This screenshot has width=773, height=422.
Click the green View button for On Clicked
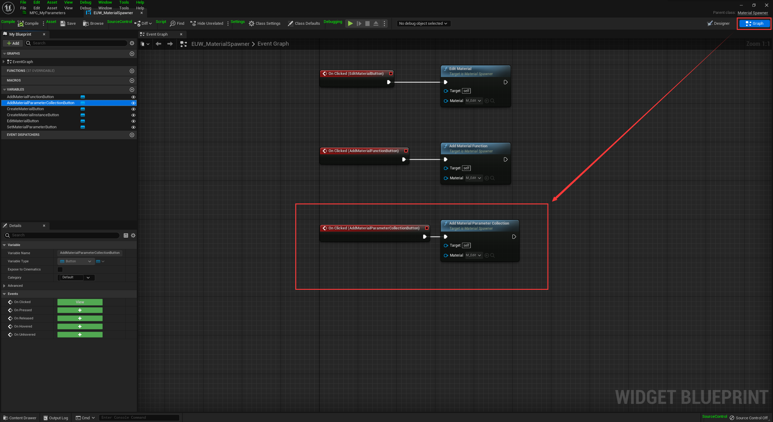click(x=80, y=302)
